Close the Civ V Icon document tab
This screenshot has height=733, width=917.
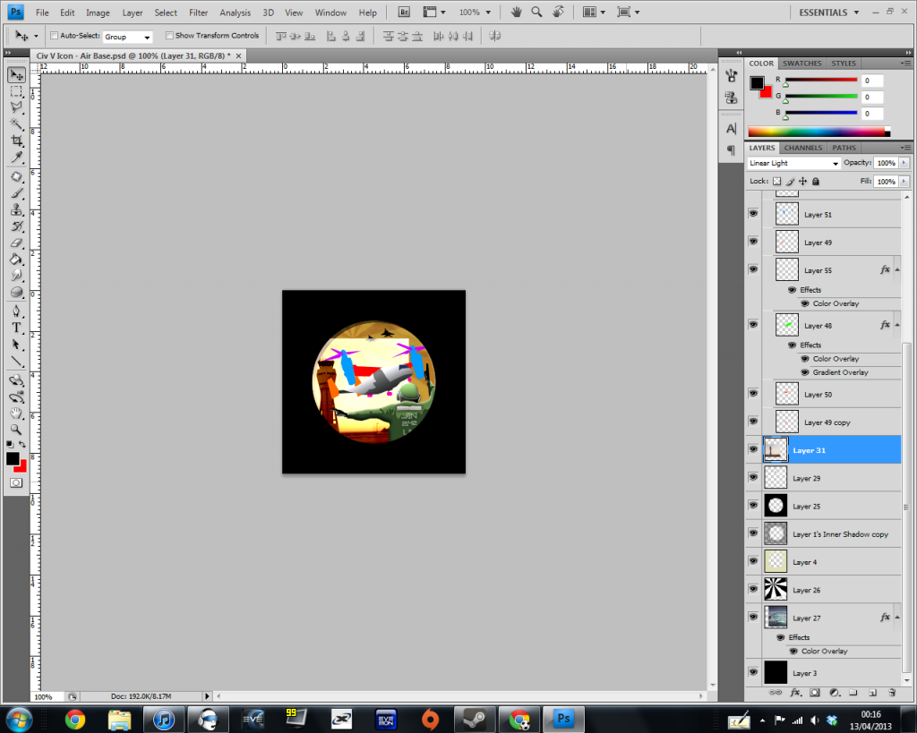238,56
